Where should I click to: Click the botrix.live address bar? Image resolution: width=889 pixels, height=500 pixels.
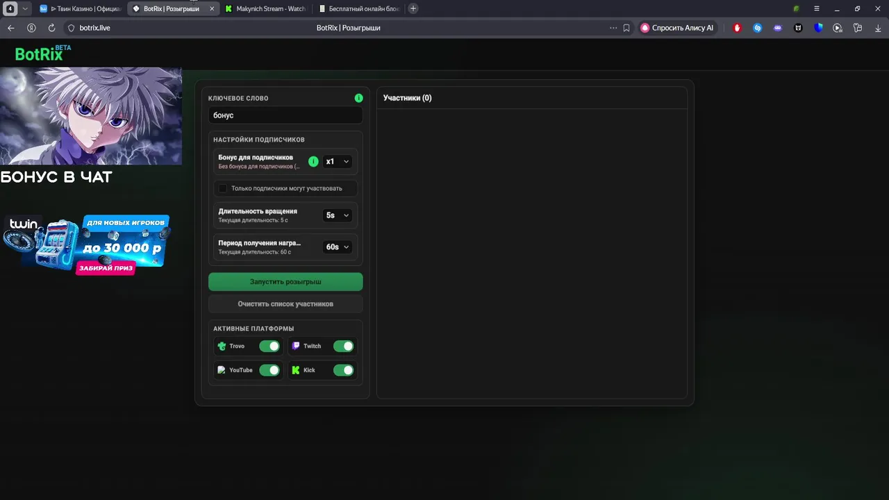click(95, 28)
